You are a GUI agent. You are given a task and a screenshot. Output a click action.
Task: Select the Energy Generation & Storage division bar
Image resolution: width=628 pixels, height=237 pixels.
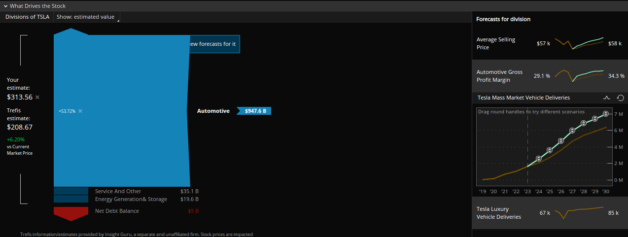coord(70,199)
